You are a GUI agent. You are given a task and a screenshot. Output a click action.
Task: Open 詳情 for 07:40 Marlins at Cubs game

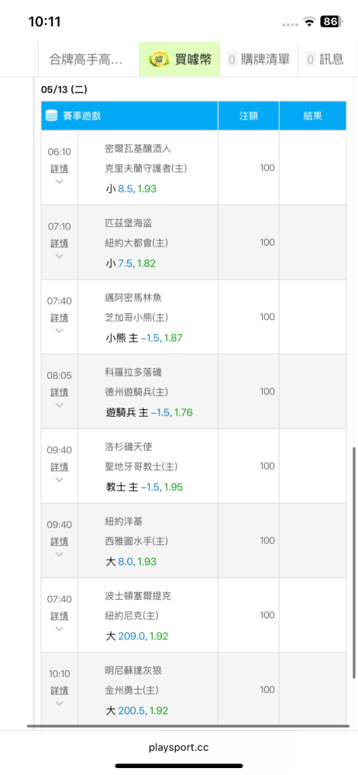[60, 317]
